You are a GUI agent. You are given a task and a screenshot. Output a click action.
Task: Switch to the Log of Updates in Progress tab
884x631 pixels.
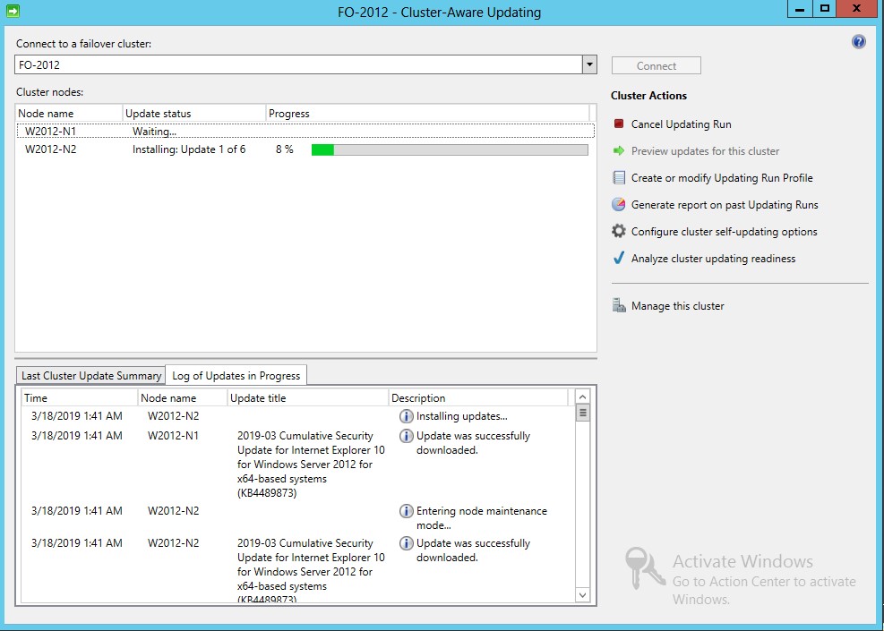tap(236, 375)
